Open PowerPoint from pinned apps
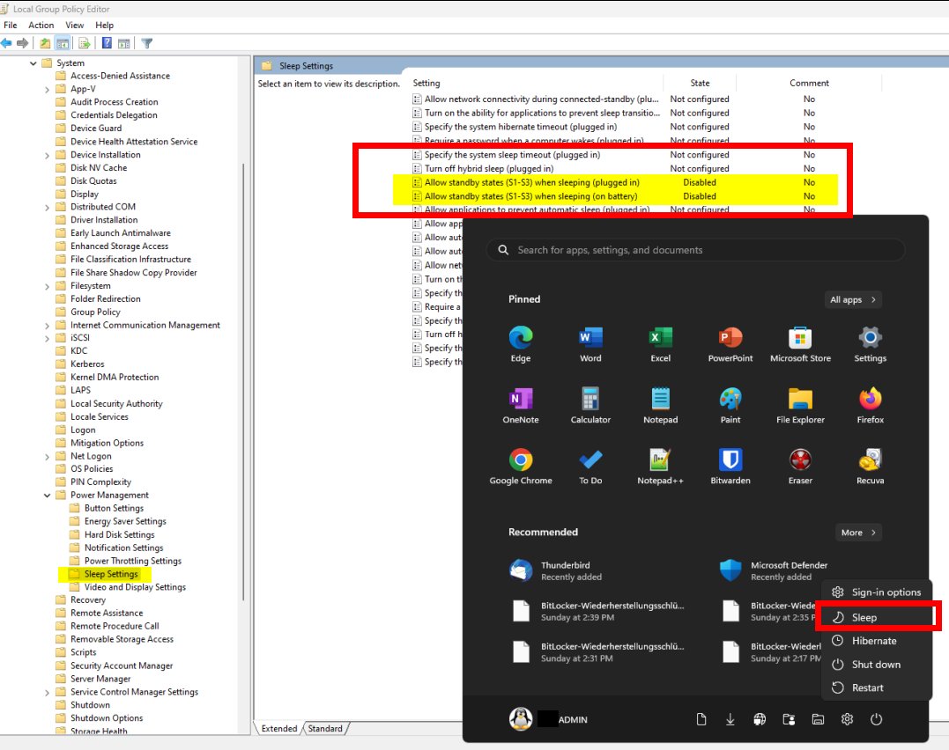 [730, 344]
